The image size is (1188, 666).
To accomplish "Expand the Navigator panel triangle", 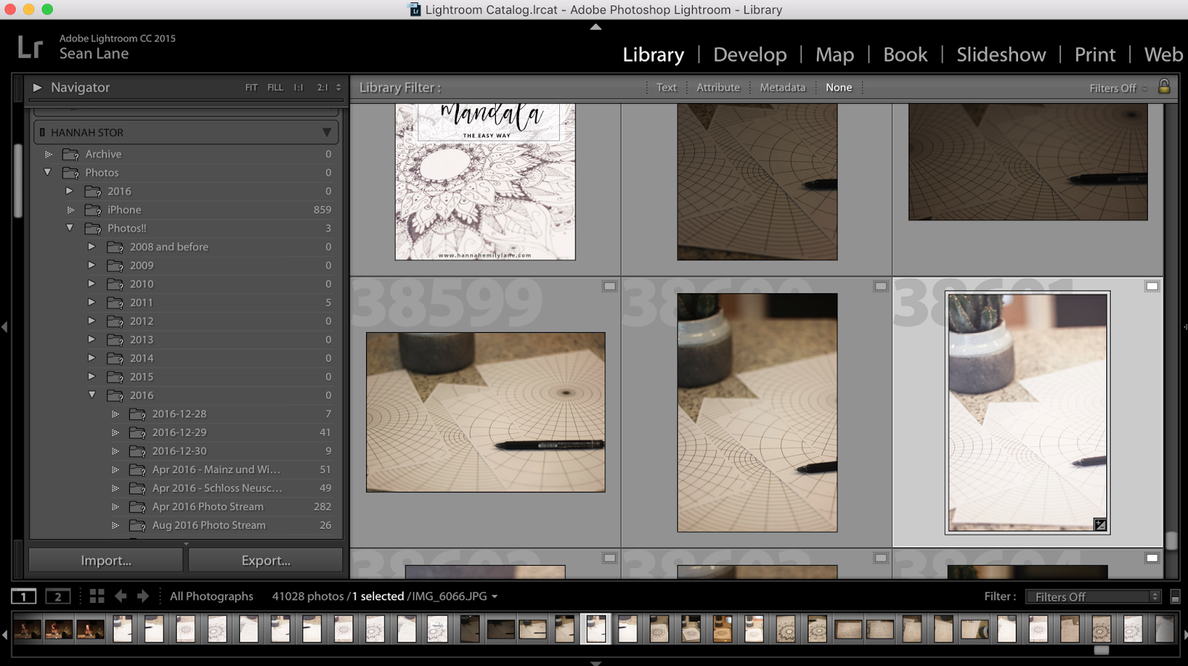I will [37, 87].
